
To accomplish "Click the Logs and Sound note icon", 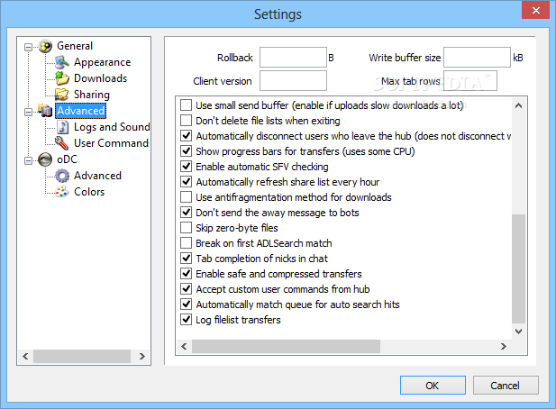I will tap(62, 127).
